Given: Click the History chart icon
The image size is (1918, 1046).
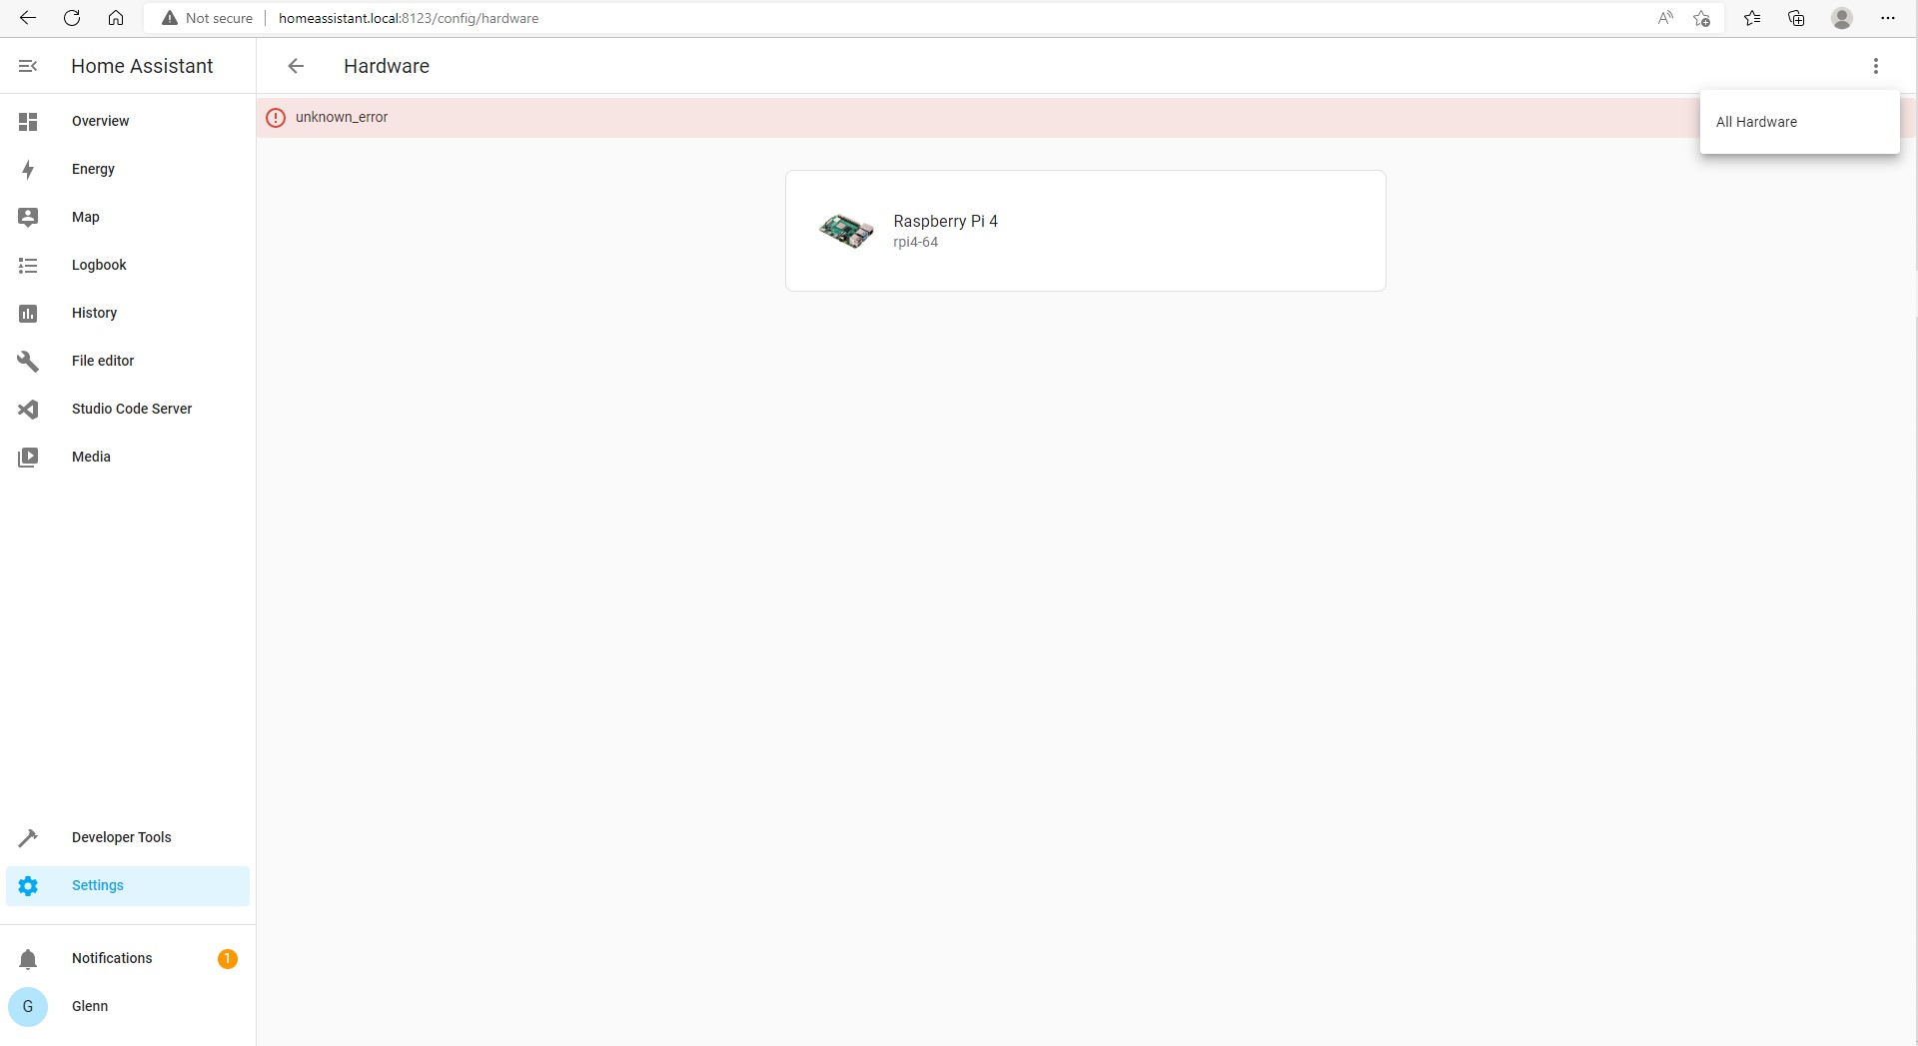Looking at the screenshot, I should click(x=28, y=314).
